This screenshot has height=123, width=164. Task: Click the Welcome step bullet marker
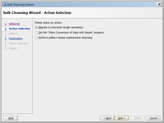(6, 24)
